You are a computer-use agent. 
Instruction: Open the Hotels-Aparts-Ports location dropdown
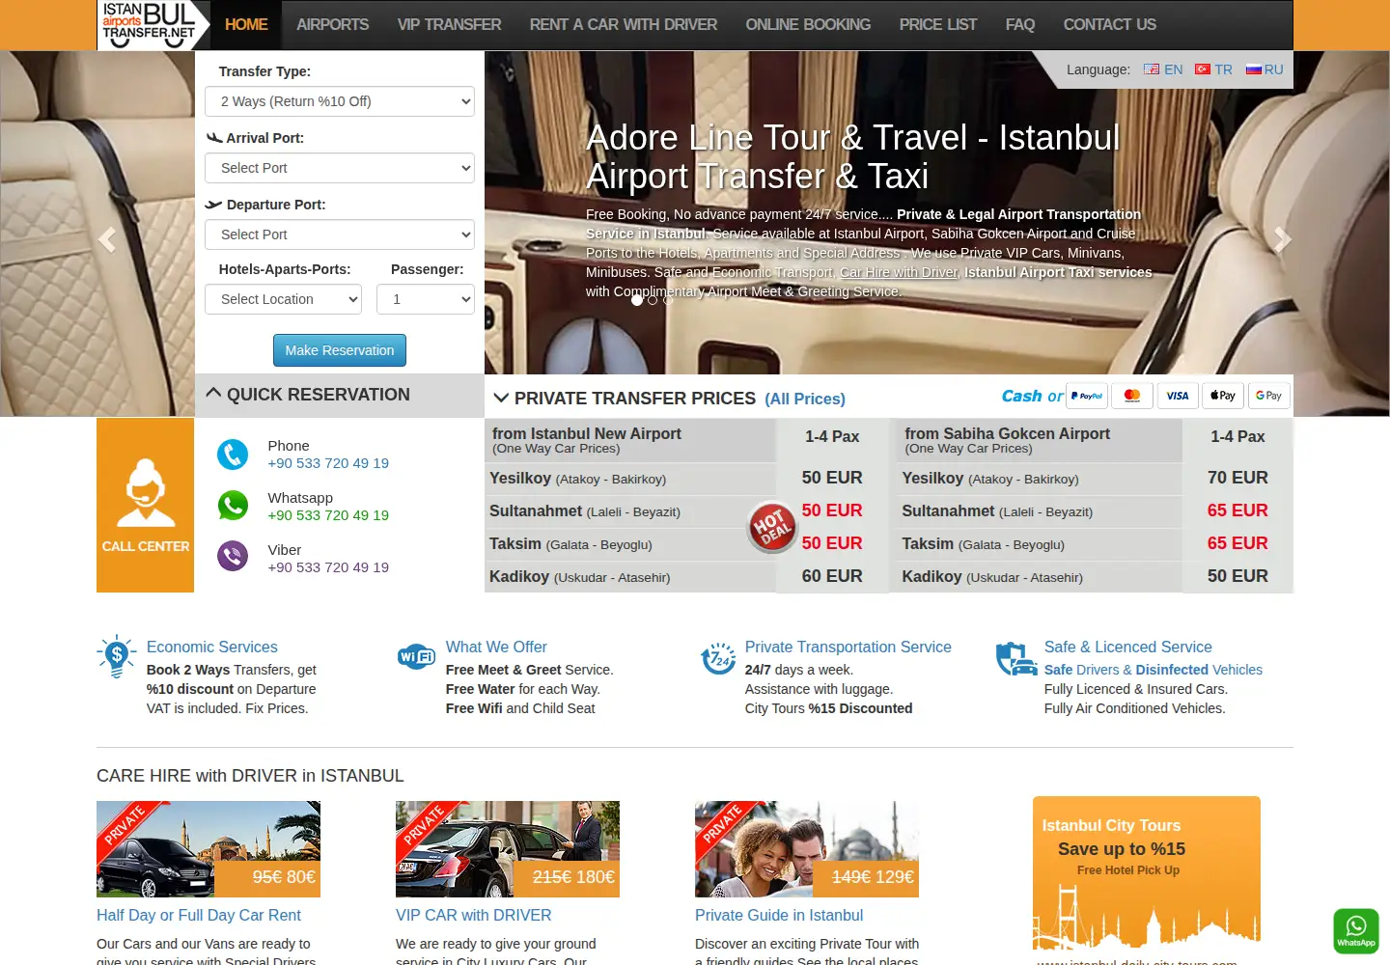pos(283,299)
